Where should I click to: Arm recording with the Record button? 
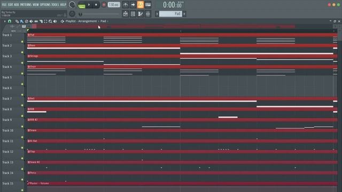point(104,5)
